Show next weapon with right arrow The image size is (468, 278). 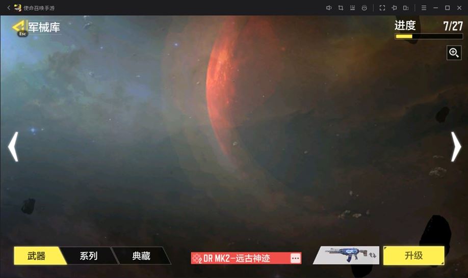[x=456, y=147]
